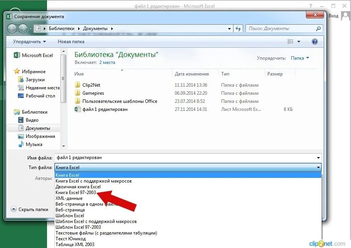351x248 pixels.
Task: Expand the Имя файла dropdown arrow
Action: coord(318,158)
